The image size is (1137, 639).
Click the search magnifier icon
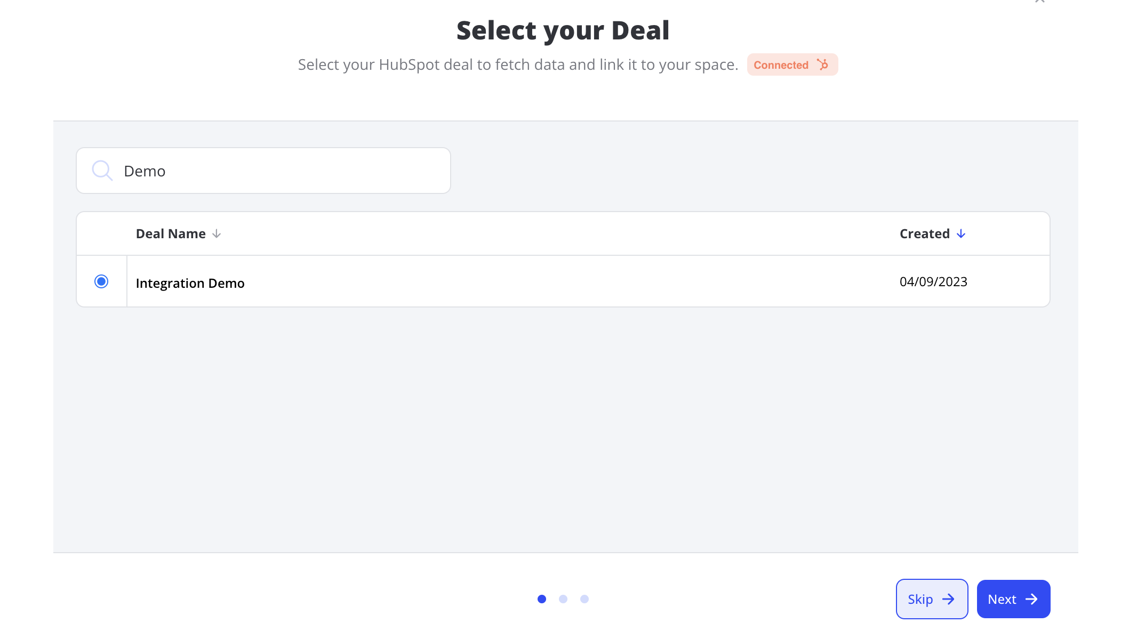tap(102, 171)
